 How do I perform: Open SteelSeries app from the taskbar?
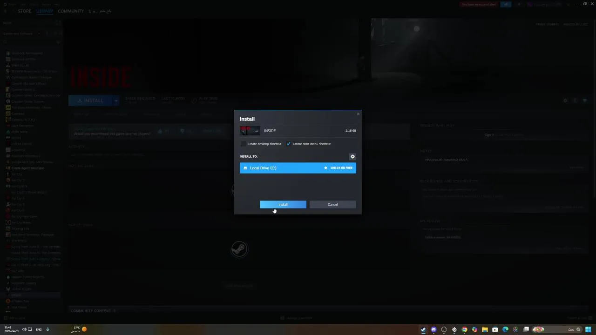[x=454, y=329]
